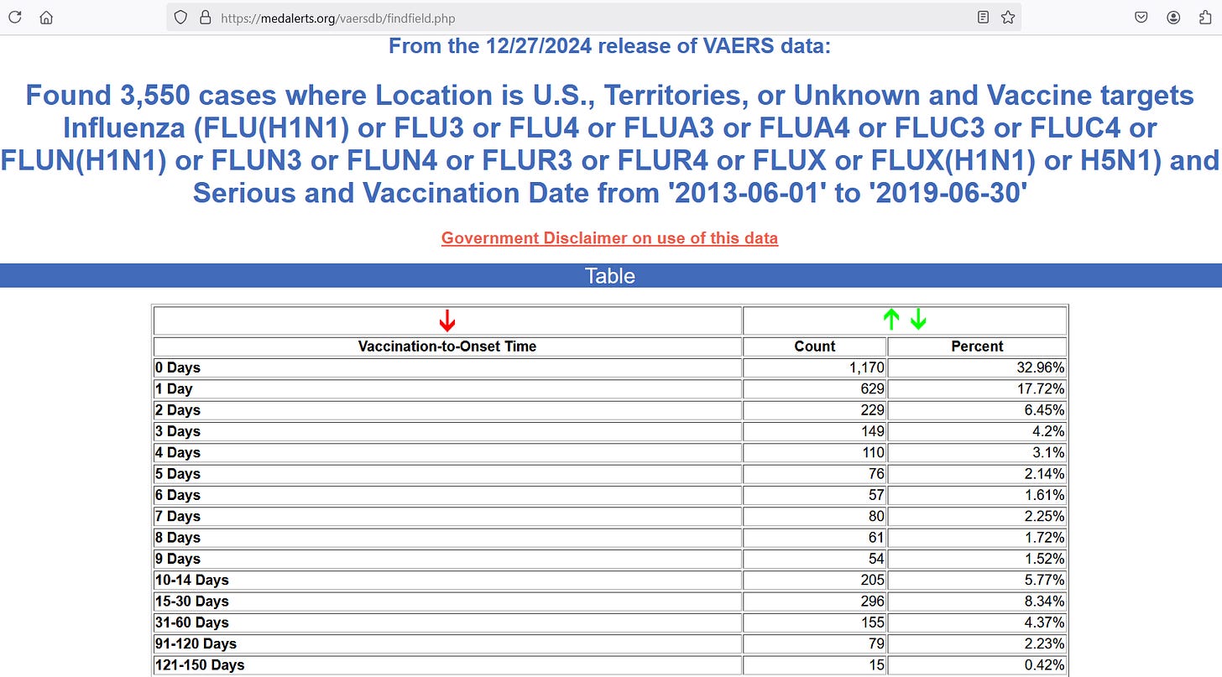Click count value 80
The width and height of the screenshot is (1222, 677).
tap(876, 517)
